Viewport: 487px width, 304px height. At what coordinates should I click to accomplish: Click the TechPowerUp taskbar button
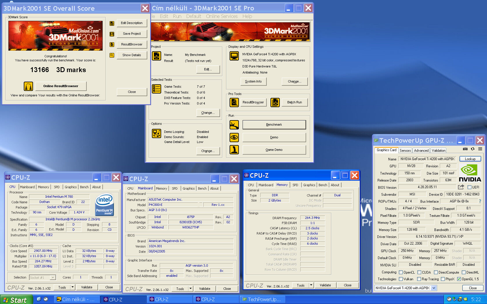263,299
